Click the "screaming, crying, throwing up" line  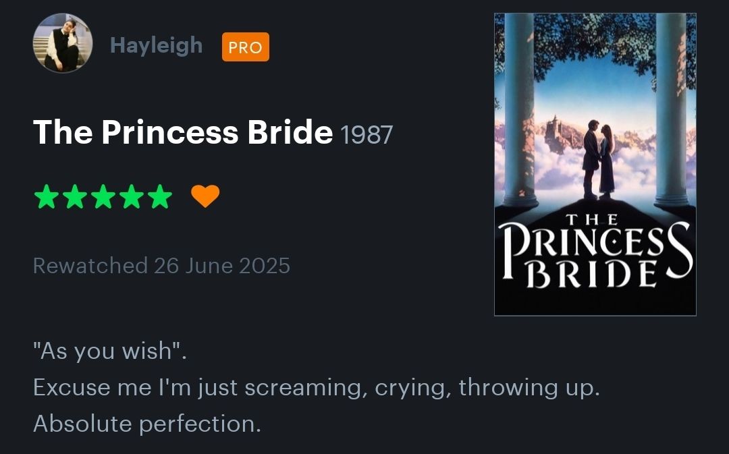(316, 388)
